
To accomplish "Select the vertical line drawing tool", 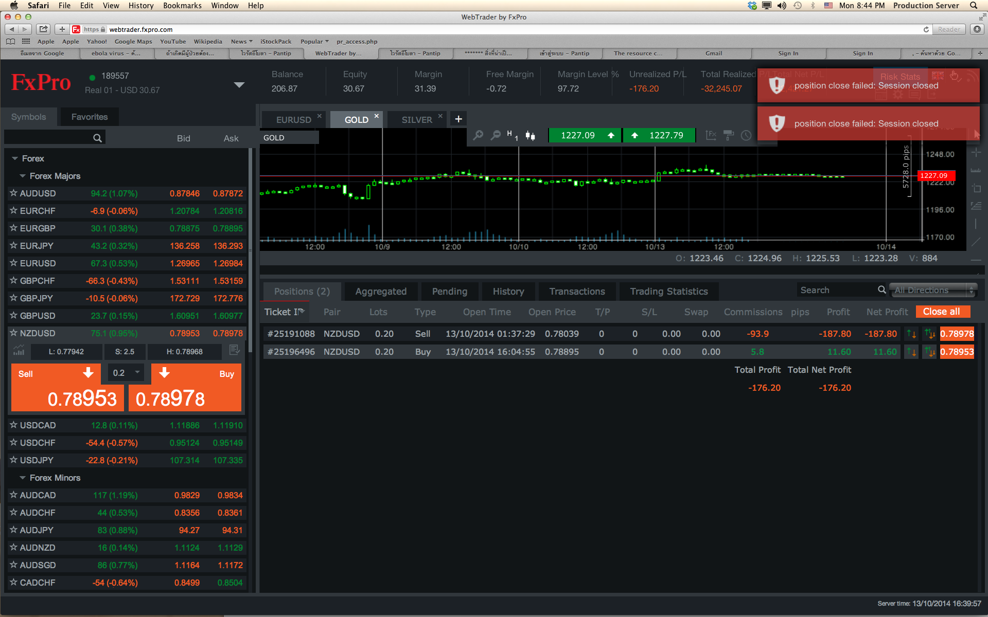I will point(976,224).
